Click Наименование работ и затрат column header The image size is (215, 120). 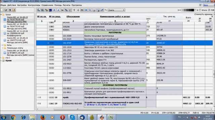click(115, 16)
